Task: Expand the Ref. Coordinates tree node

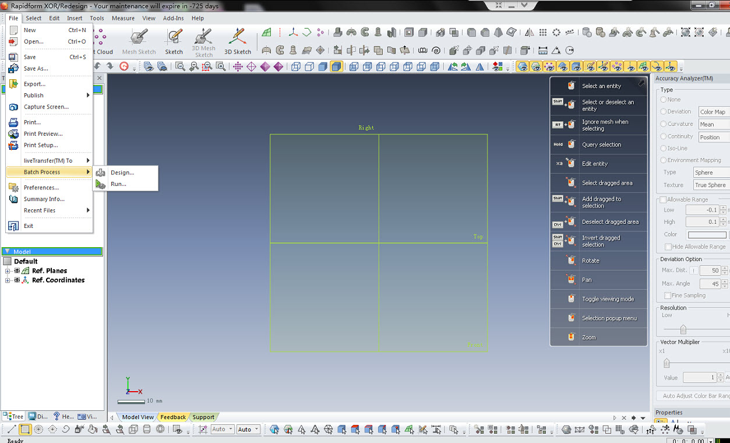Action: point(8,280)
